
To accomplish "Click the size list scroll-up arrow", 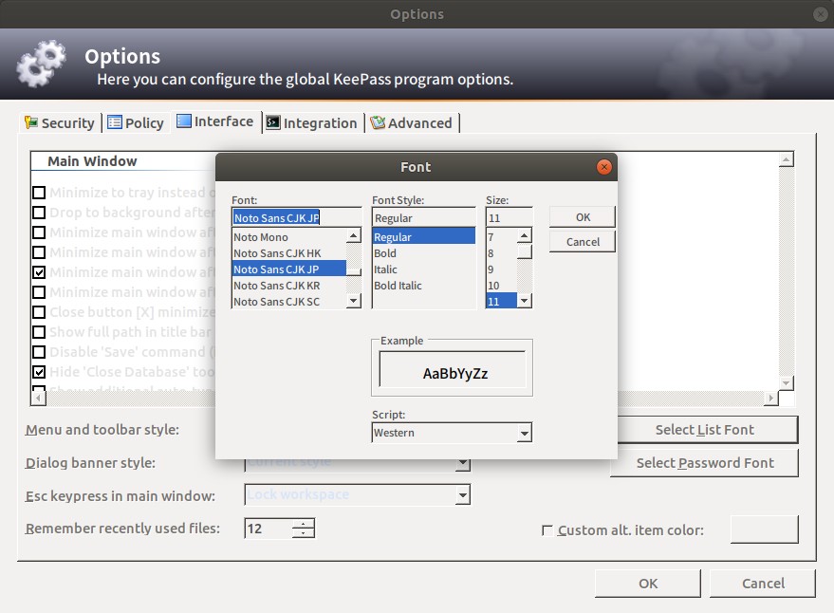I will 525,235.
